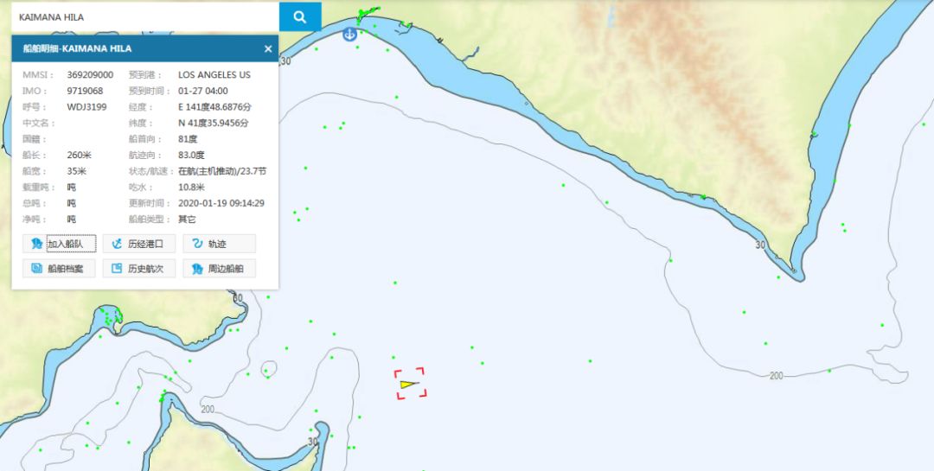Show 周边船舶 nearby ships
The image size is (934, 471).
[x=219, y=269]
